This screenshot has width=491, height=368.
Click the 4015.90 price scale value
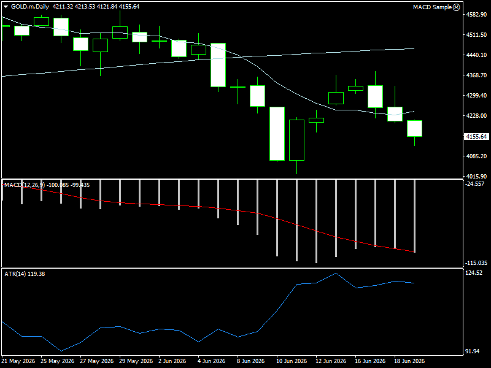tap(476, 176)
